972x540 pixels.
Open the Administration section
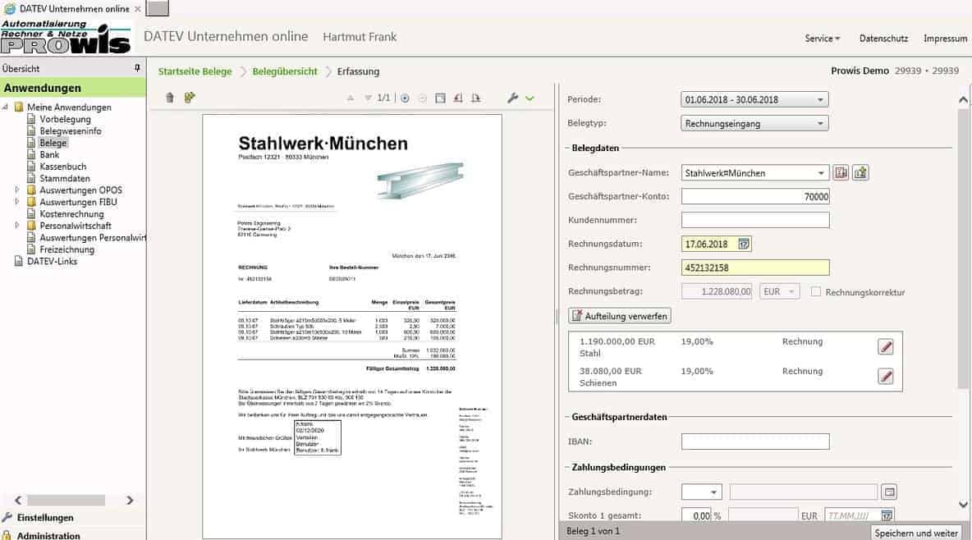(48, 535)
